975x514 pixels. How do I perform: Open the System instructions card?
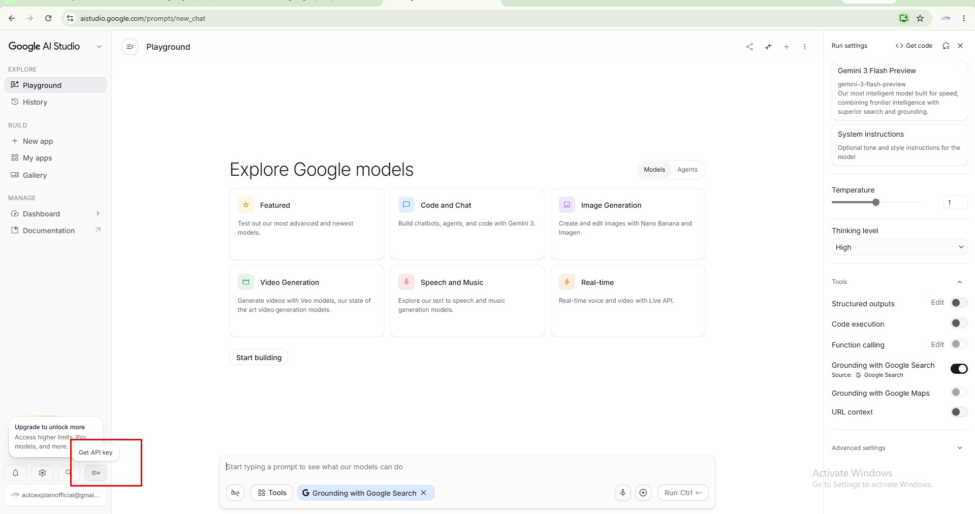[899, 145]
